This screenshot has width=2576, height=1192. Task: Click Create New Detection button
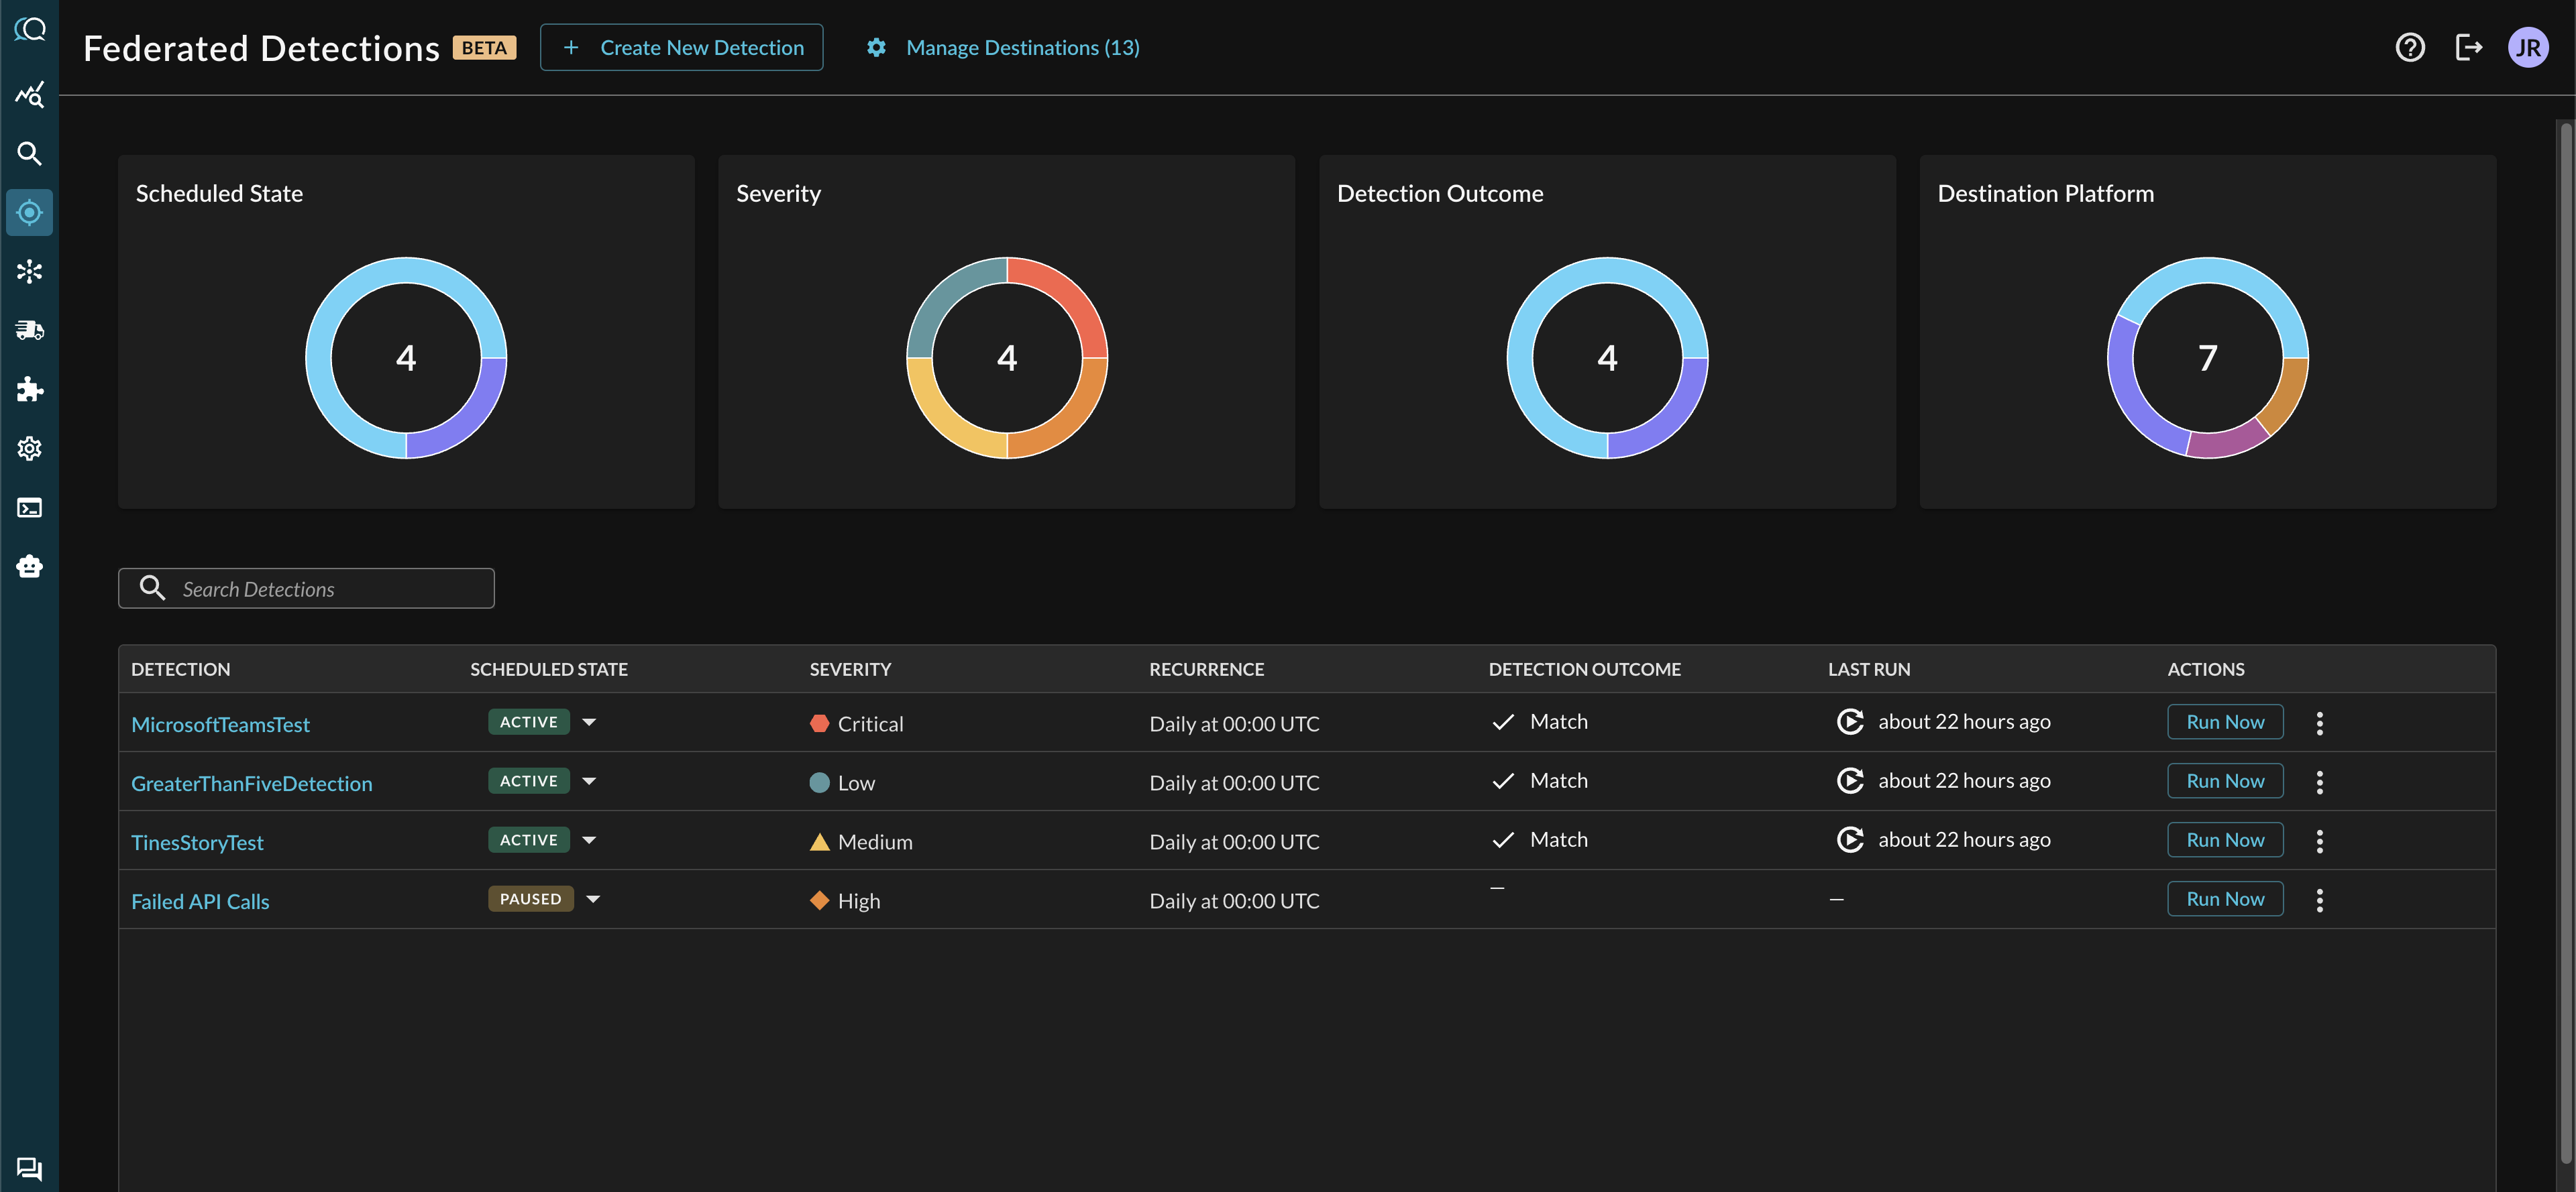coord(681,47)
